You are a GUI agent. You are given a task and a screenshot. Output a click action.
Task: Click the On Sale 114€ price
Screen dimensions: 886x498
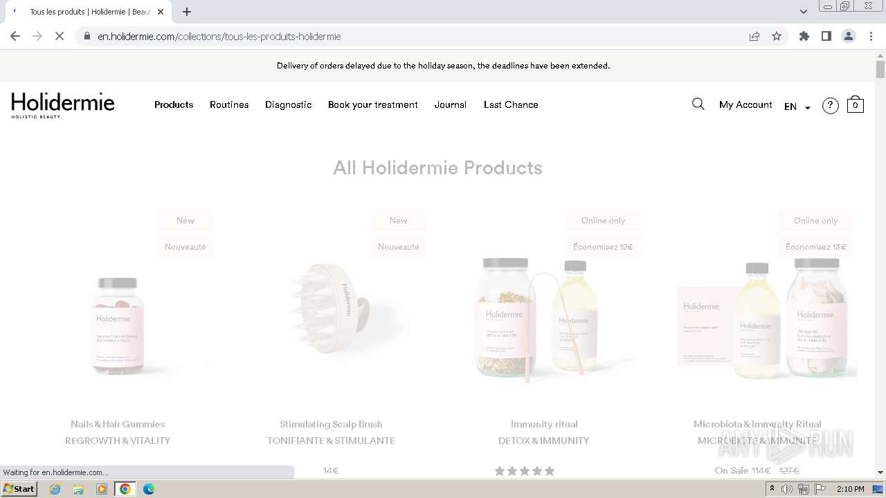click(x=743, y=471)
